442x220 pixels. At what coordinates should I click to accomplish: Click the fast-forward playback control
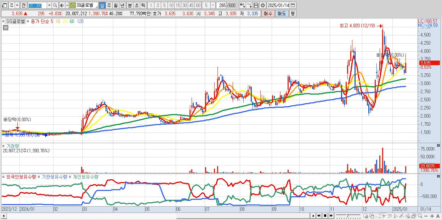(x=331, y=216)
